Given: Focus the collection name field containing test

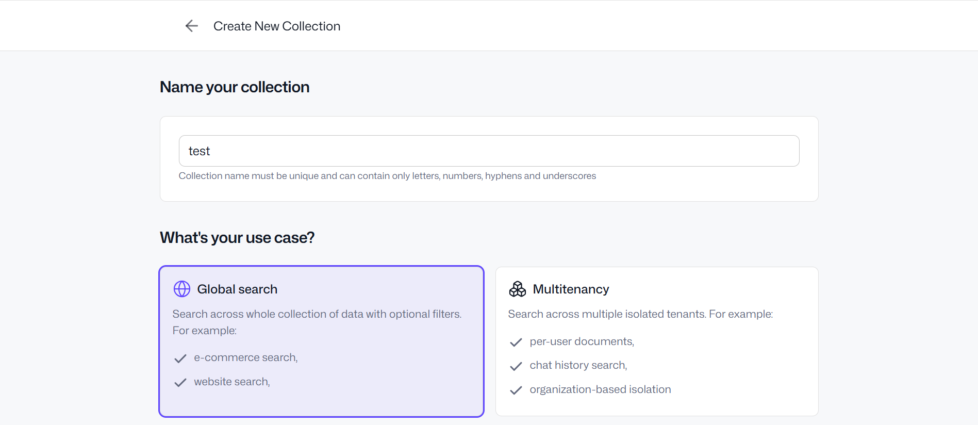Looking at the screenshot, I should click(x=489, y=151).
